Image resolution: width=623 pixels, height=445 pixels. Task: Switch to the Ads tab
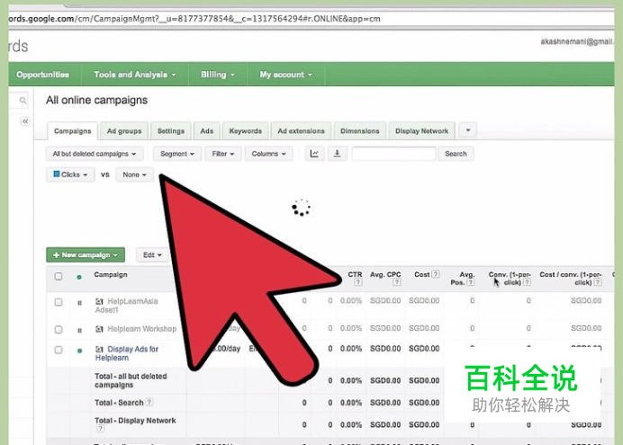[206, 131]
